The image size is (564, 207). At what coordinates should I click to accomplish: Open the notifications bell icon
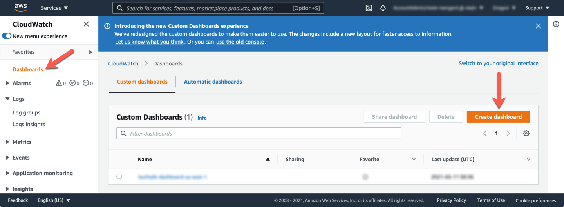click(383, 8)
